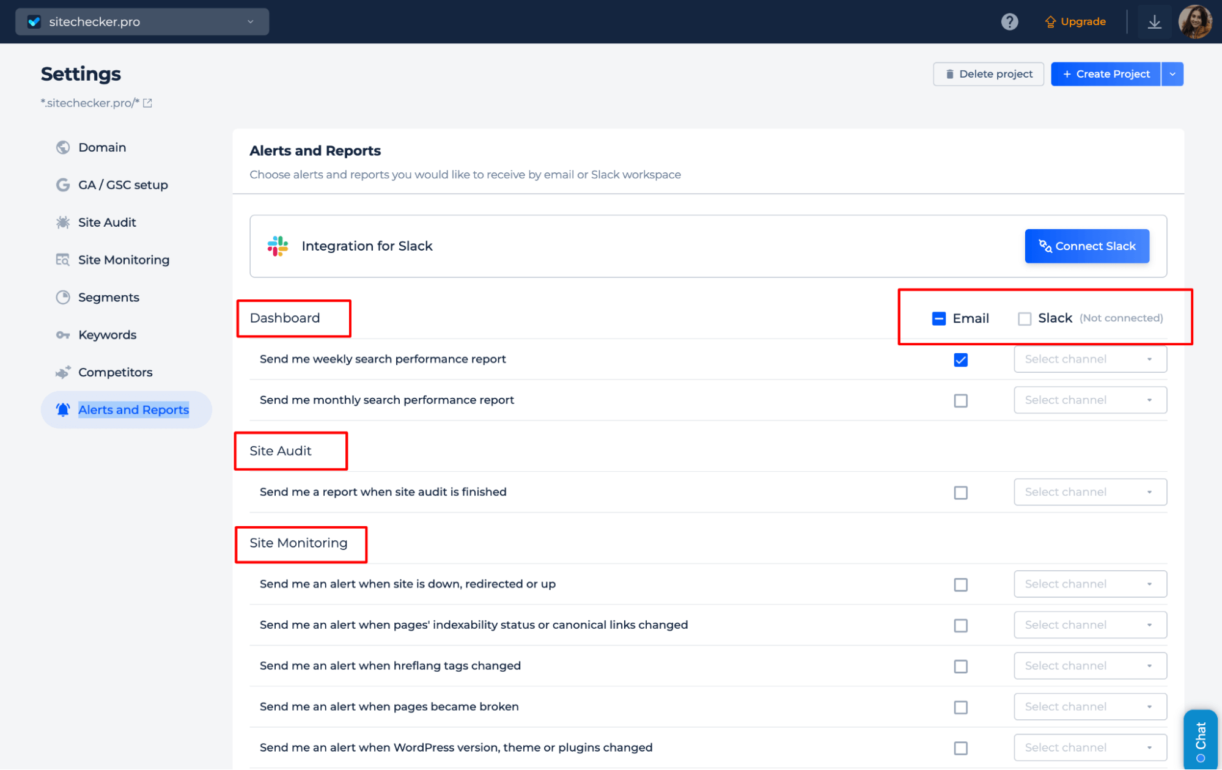Open Select channel for weekly report
This screenshot has height=770, width=1222.
pos(1090,359)
